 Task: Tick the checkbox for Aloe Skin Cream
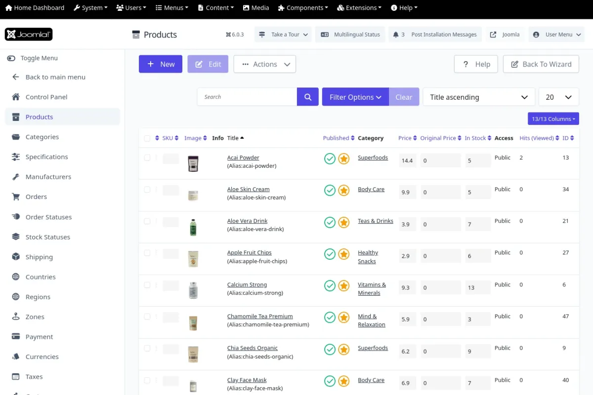tap(147, 190)
